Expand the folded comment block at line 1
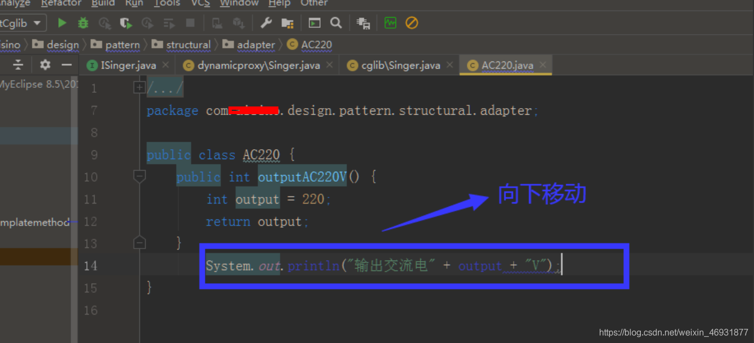 [x=139, y=87]
